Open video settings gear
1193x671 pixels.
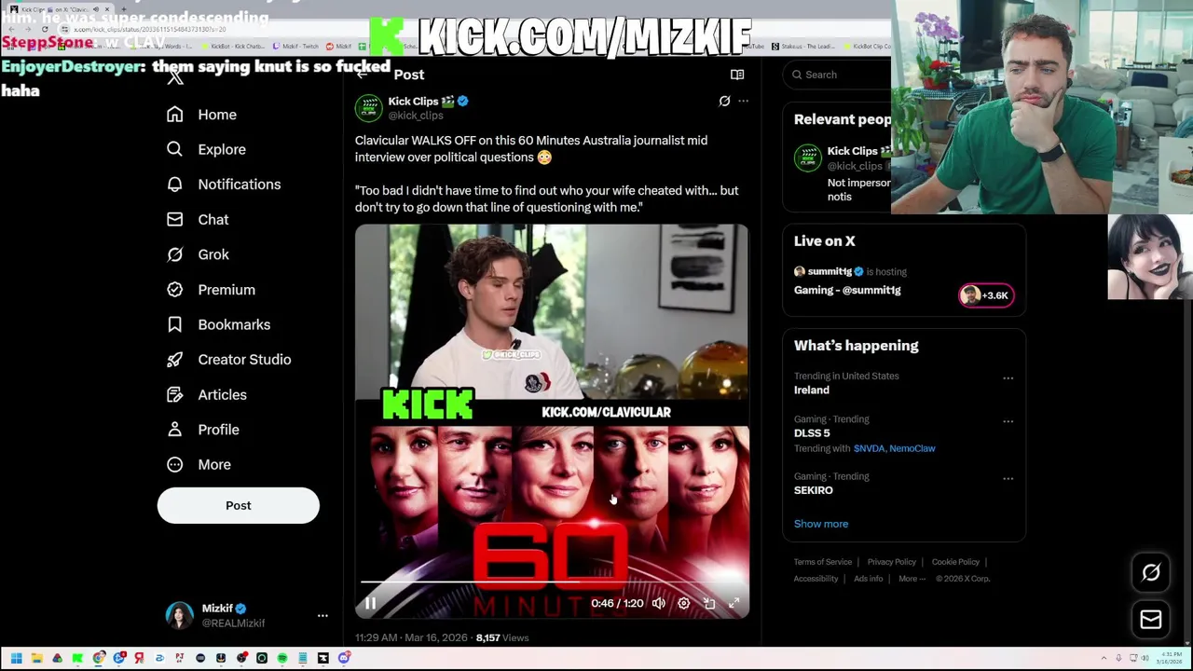683,604
